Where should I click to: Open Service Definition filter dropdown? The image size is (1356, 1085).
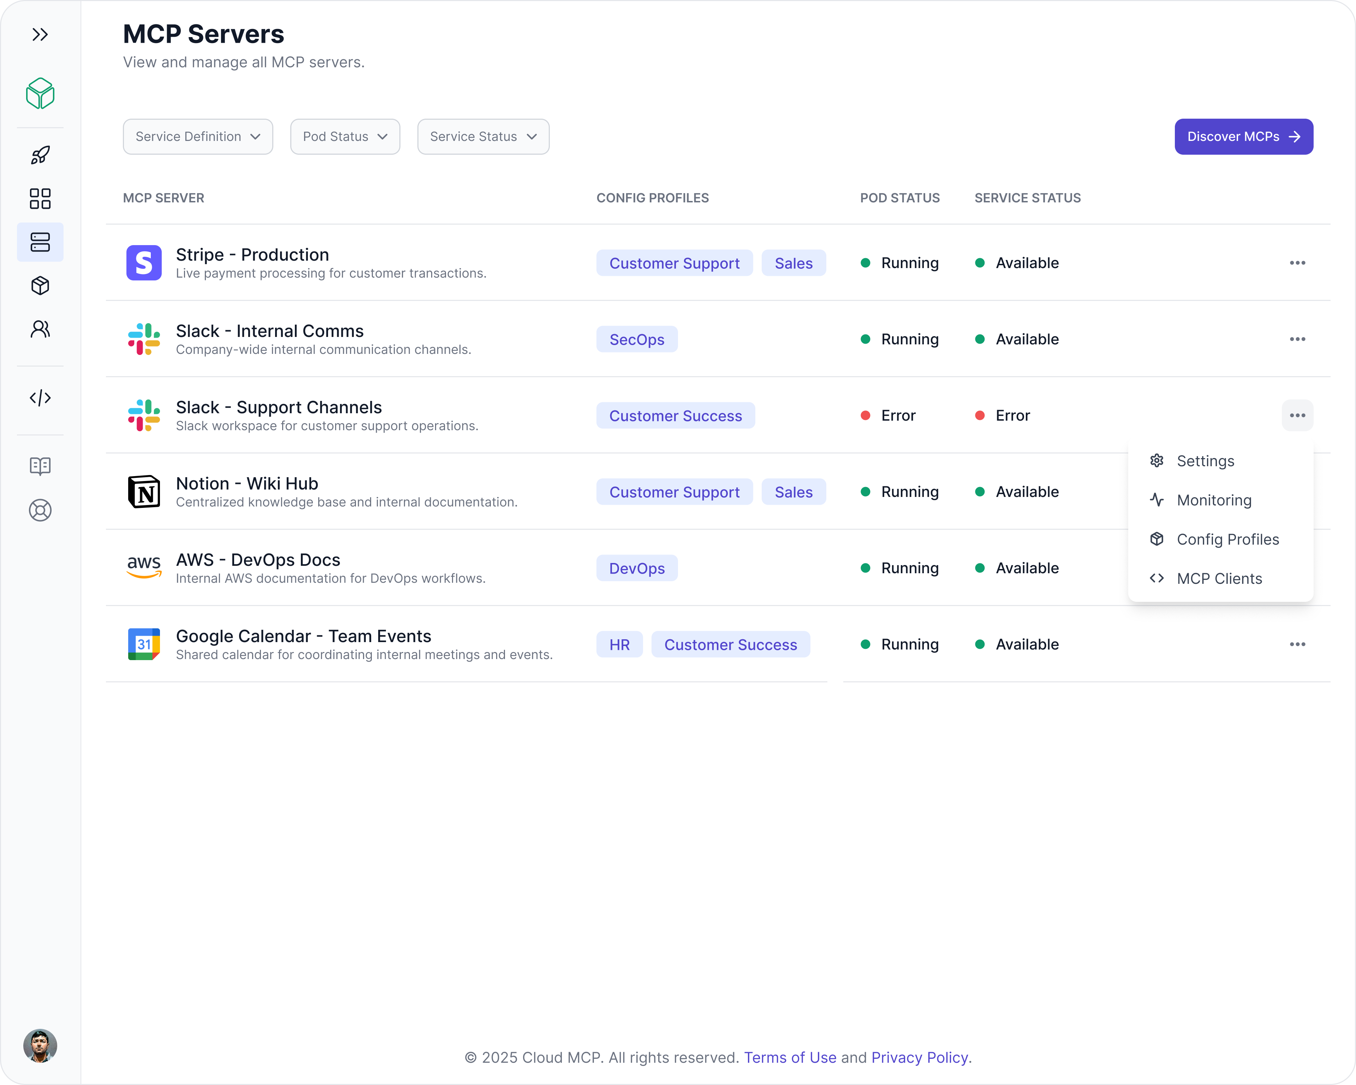198,136
